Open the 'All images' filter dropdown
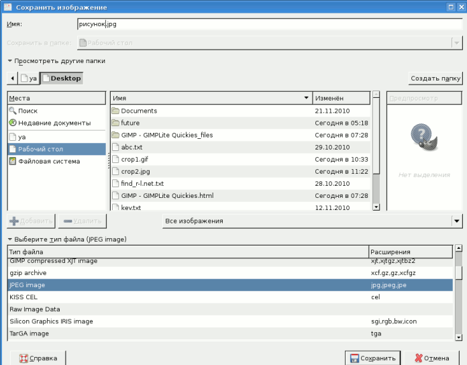This screenshot has height=365, width=467. (x=313, y=221)
